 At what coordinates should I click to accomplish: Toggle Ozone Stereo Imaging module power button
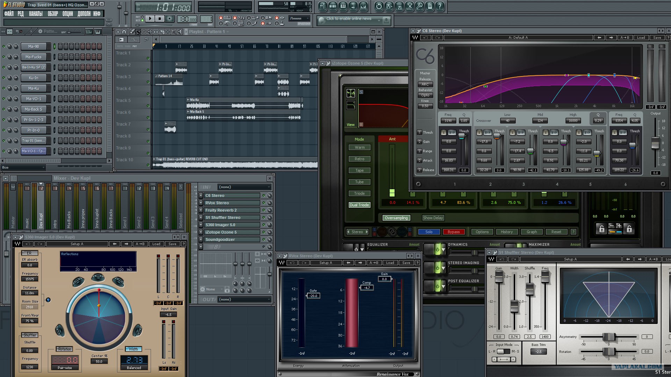[437, 268]
